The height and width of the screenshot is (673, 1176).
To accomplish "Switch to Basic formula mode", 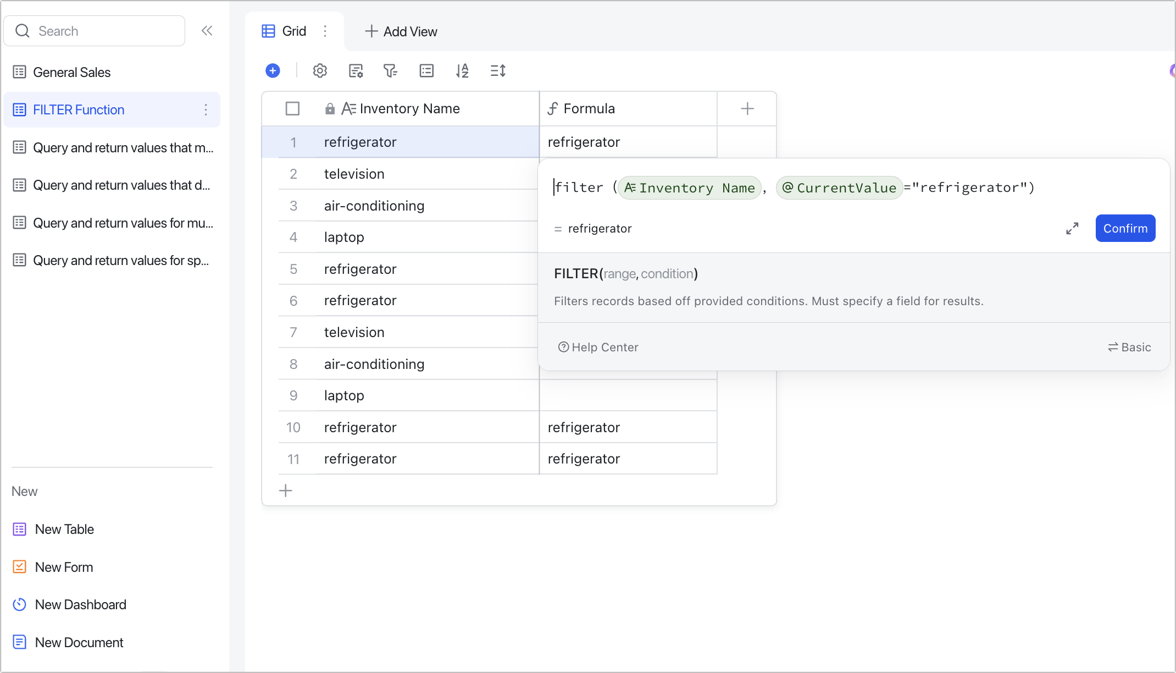I will [x=1129, y=347].
